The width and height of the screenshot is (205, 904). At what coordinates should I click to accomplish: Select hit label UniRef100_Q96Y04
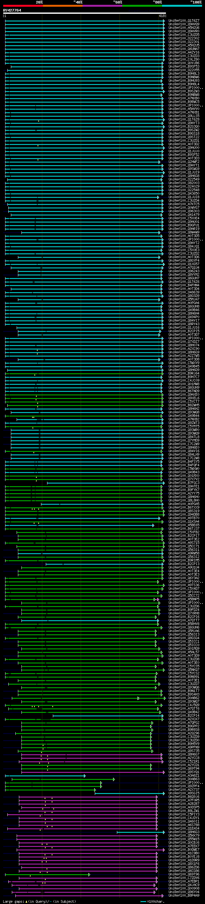pos(184,892)
